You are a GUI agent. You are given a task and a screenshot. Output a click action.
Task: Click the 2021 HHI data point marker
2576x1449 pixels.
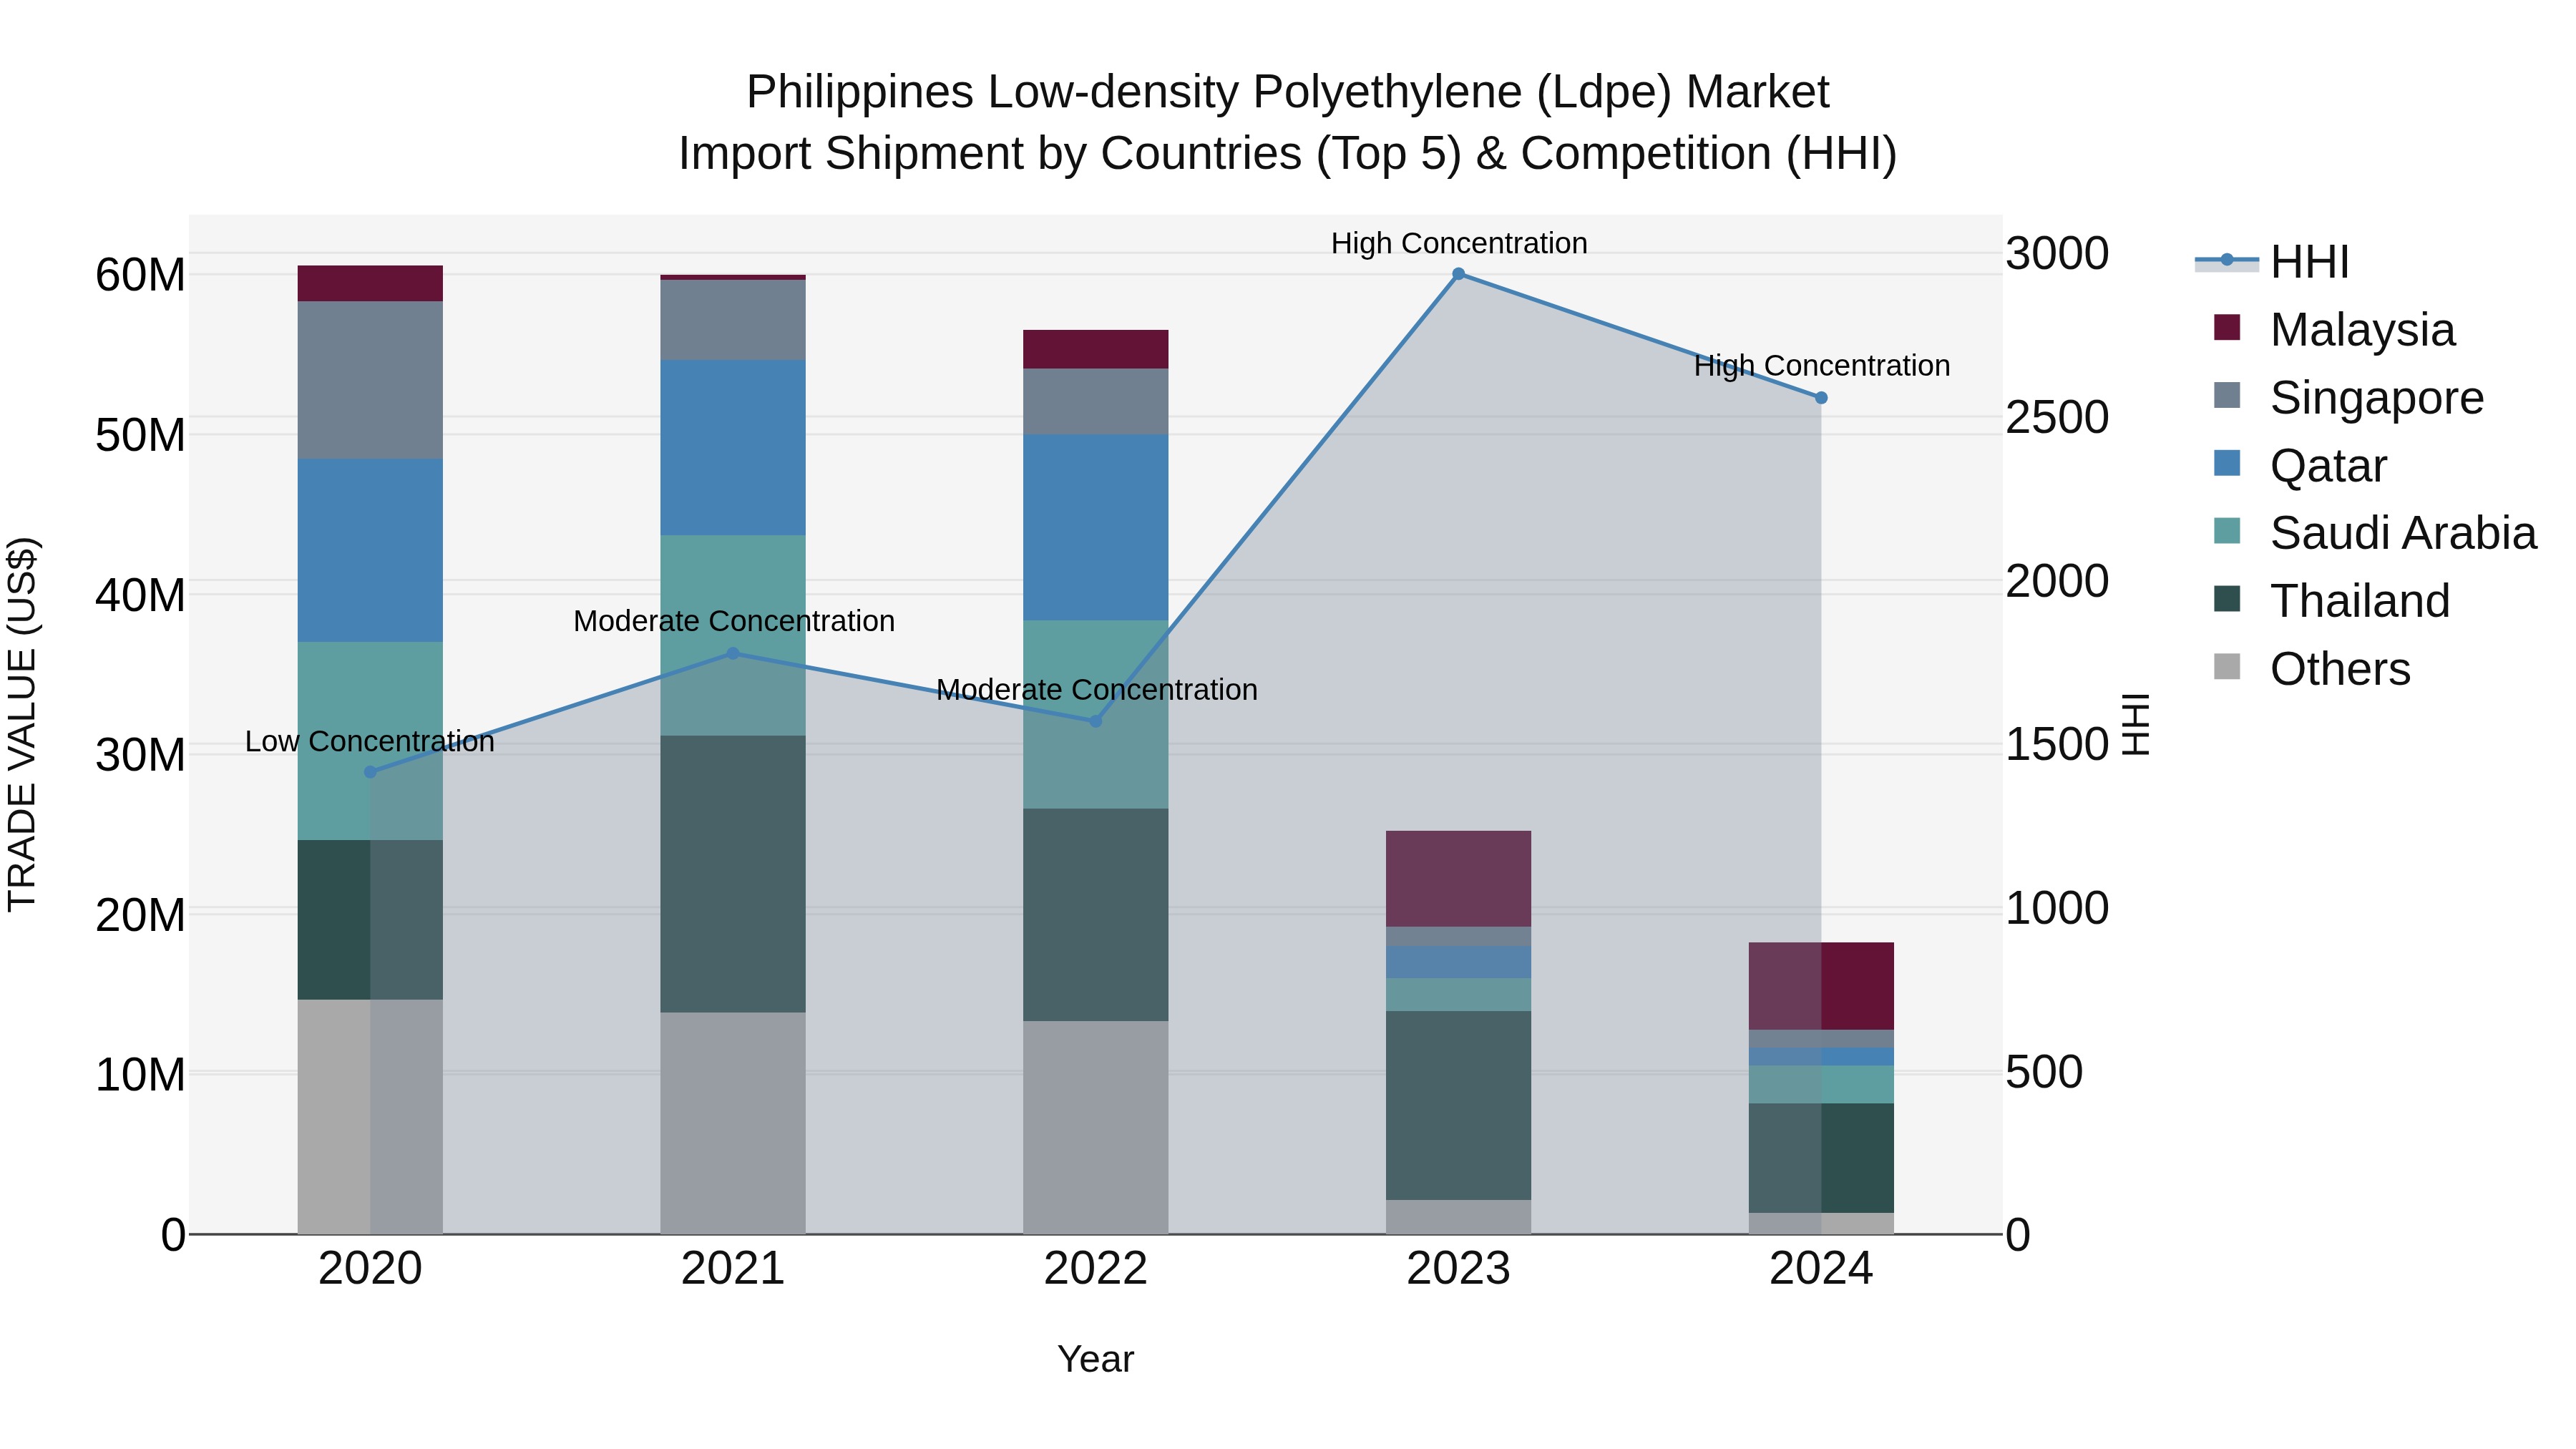click(732, 654)
